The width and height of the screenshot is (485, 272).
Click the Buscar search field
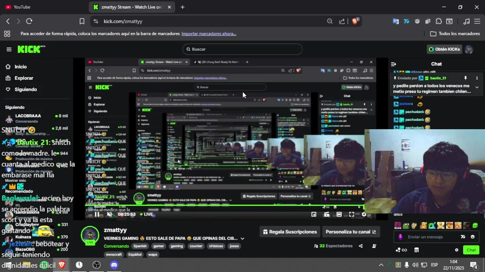click(x=242, y=49)
